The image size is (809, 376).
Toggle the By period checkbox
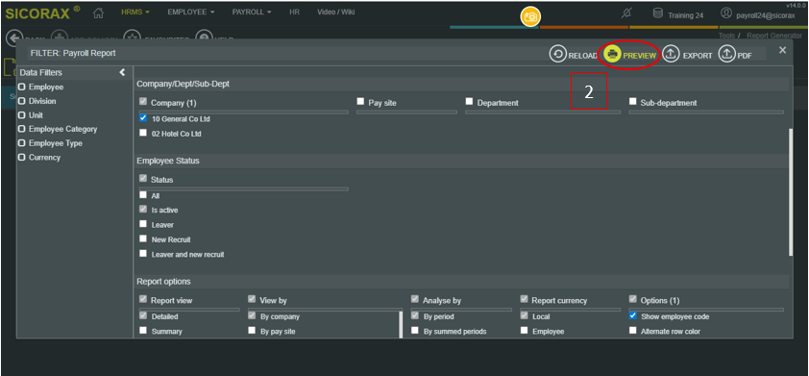[415, 315]
